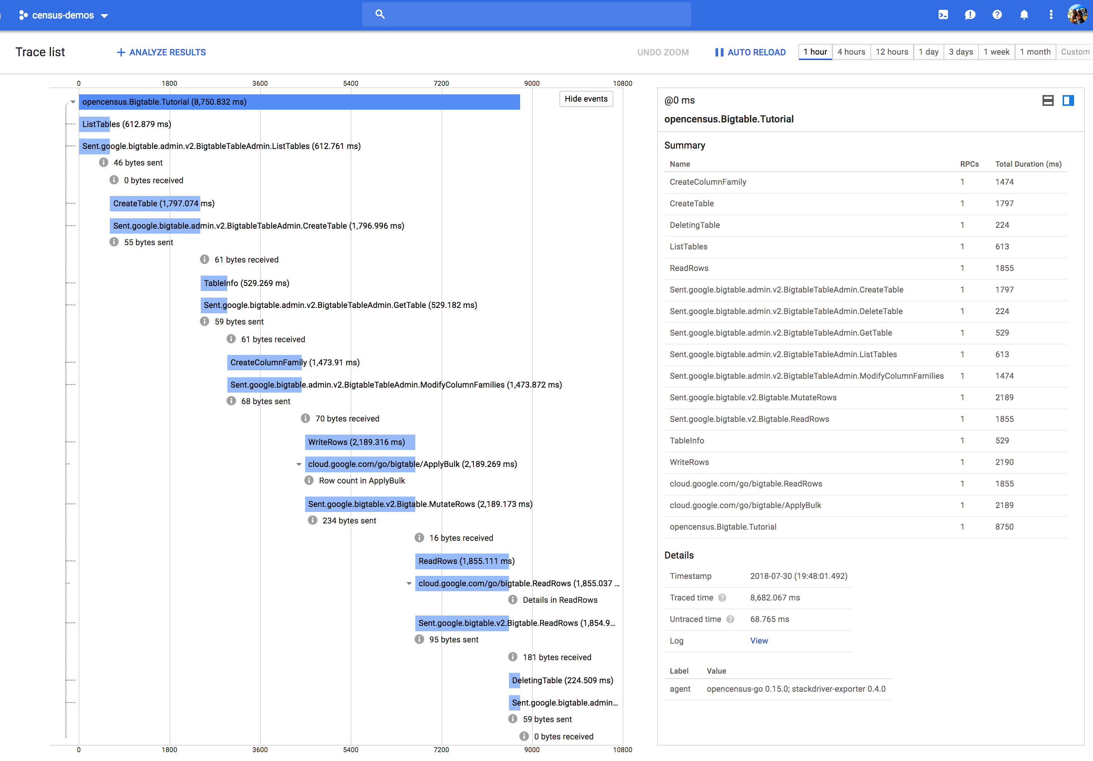This screenshot has height=761, width=1093.
Task: Click the pause icon of Auto Reload
Action: click(719, 52)
